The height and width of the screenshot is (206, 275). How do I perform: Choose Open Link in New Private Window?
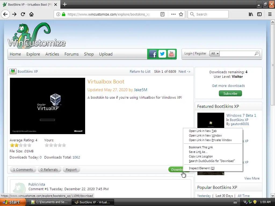[210, 140]
